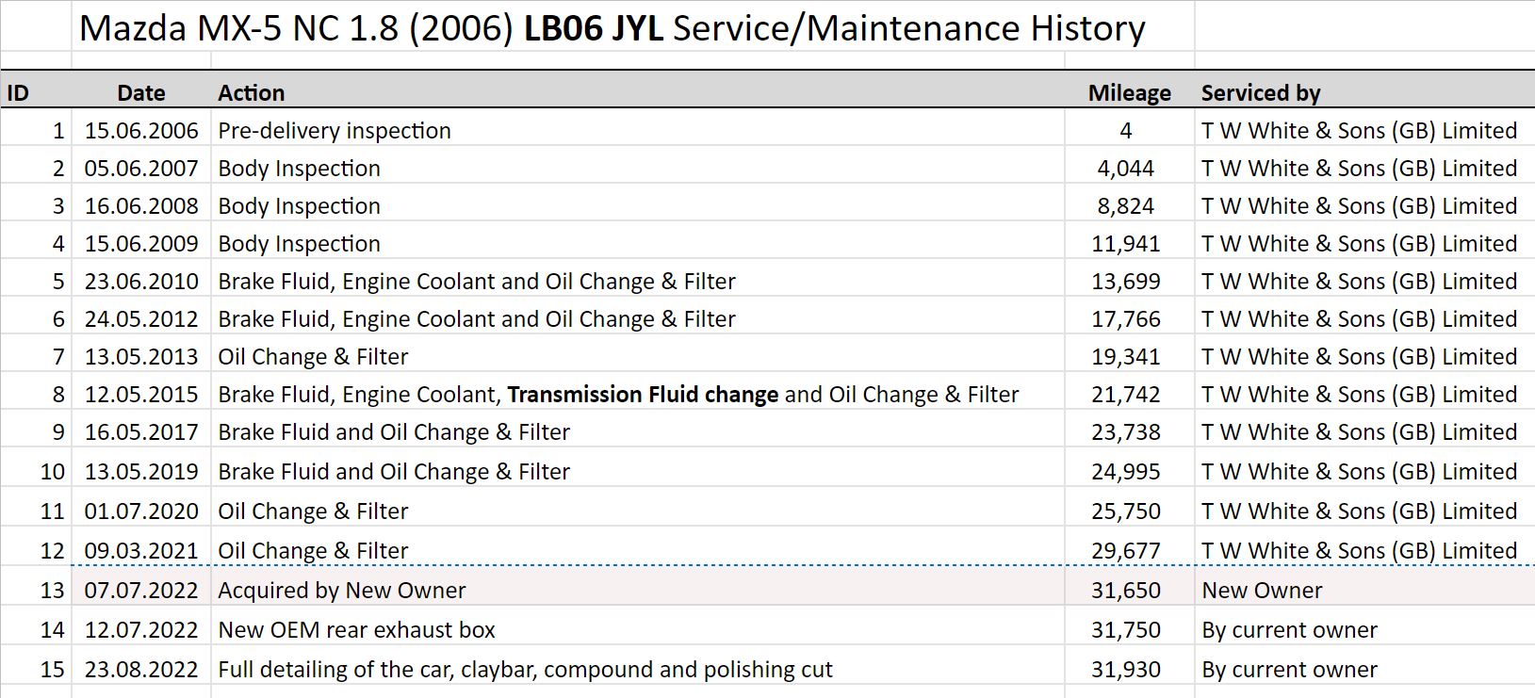The width and height of the screenshot is (1535, 698).
Task: Select the 'Full detailing of the car' action cell
Action: pyautogui.click(x=638, y=669)
